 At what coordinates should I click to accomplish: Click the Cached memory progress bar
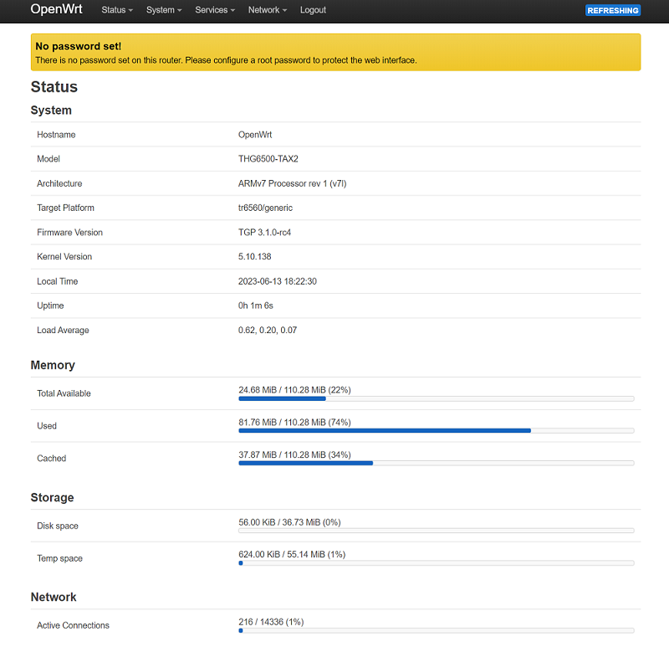point(436,463)
